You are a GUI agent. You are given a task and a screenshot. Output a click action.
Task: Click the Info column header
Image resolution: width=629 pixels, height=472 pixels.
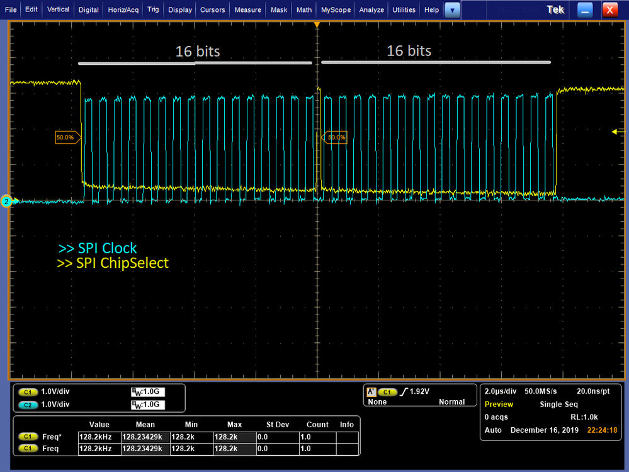point(346,424)
